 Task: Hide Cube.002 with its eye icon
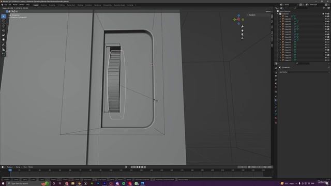(326, 22)
